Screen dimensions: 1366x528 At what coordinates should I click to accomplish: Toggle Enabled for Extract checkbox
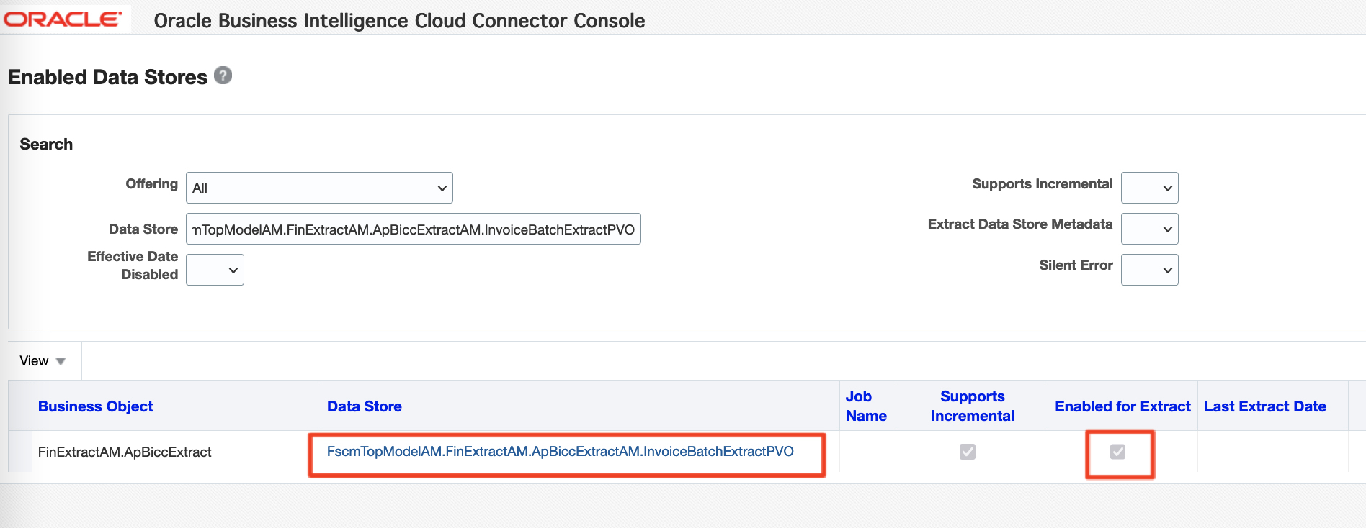coord(1117,452)
